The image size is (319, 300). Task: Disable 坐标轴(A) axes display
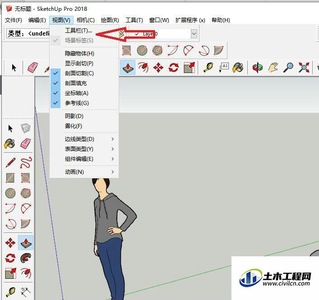pyautogui.click(x=84, y=93)
